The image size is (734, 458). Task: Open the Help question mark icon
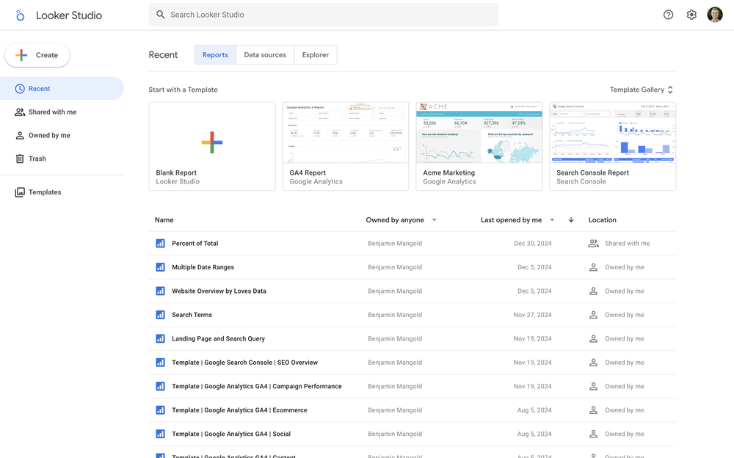click(668, 15)
